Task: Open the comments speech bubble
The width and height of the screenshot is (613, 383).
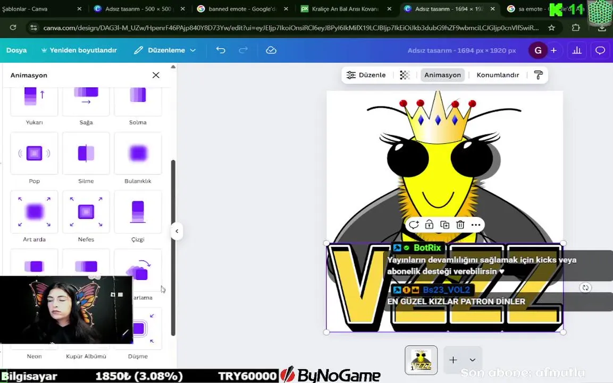Action: [x=600, y=51]
